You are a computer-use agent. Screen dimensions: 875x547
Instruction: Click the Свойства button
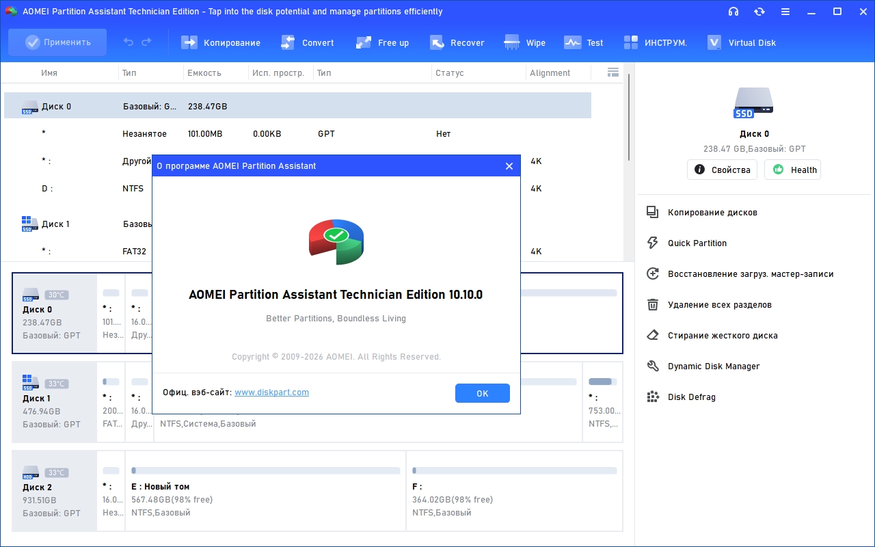point(722,170)
